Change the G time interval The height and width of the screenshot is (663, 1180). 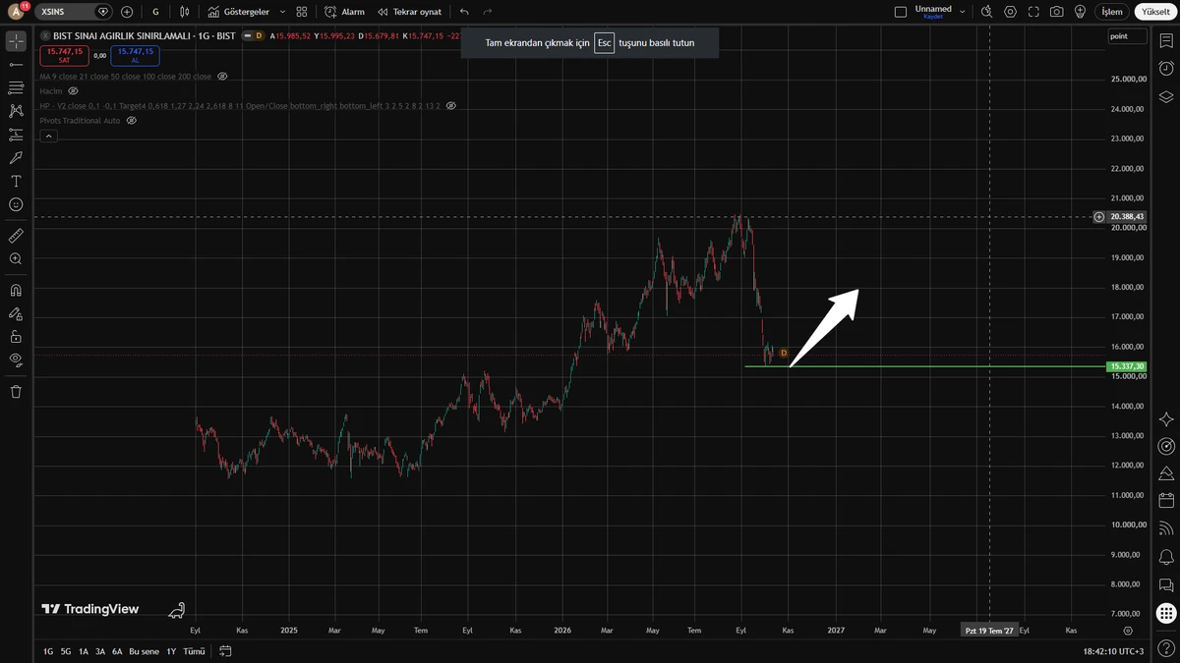(155, 12)
